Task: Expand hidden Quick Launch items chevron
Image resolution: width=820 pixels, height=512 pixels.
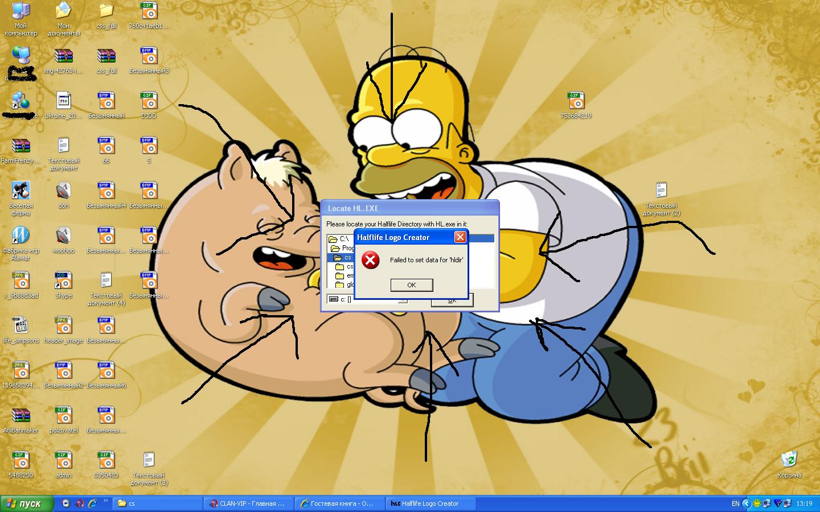Action: coord(106,501)
